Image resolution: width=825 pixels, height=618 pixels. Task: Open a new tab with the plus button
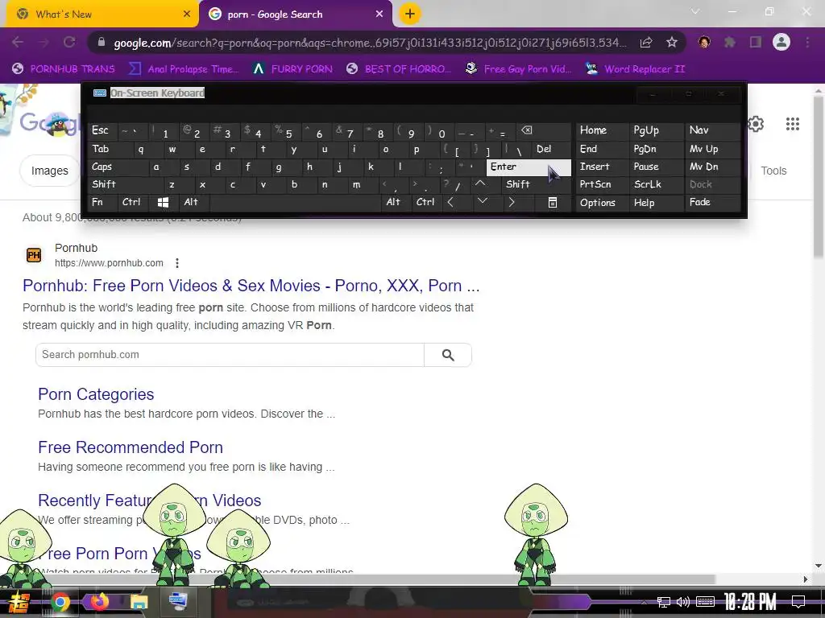pyautogui.click(x=410, y=14)
